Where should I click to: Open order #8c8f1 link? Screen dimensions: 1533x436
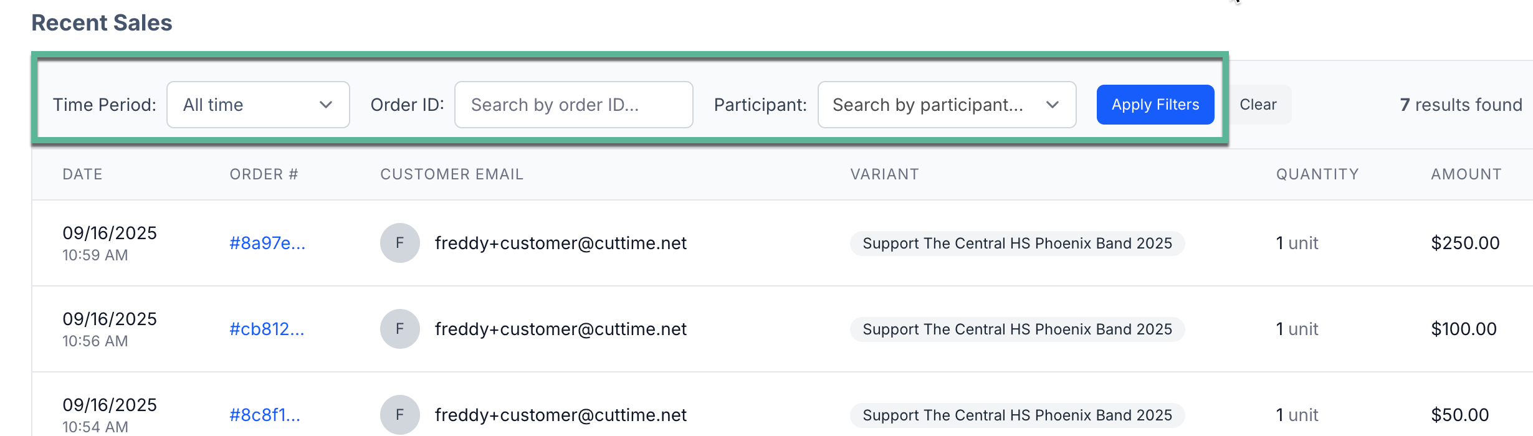tap(265, 415)
